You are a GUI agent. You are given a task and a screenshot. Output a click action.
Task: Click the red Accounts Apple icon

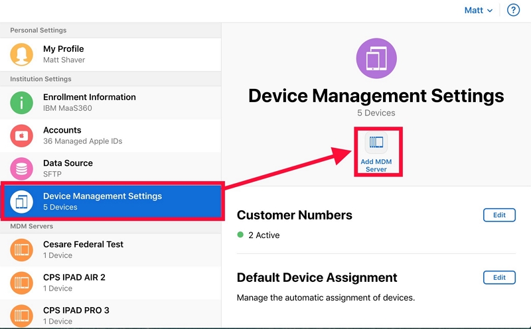(x=21, y=135)
